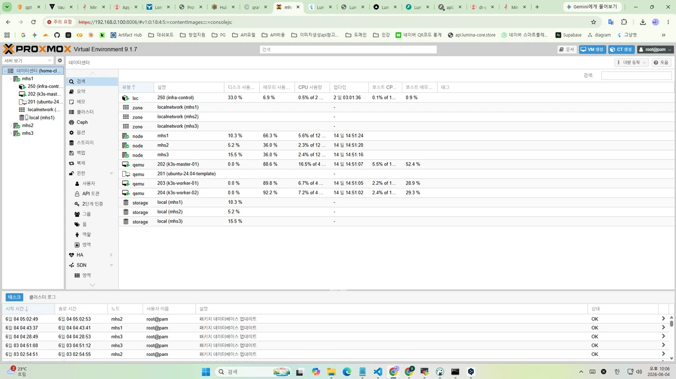Open the 그룹 groups menu item
The height and width of the screenshot is (379, 676).
92,214
